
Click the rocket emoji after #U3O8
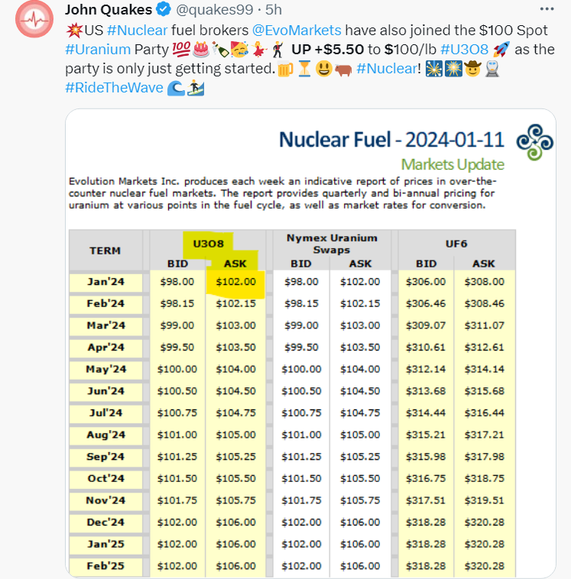click(x=501, y=50)
